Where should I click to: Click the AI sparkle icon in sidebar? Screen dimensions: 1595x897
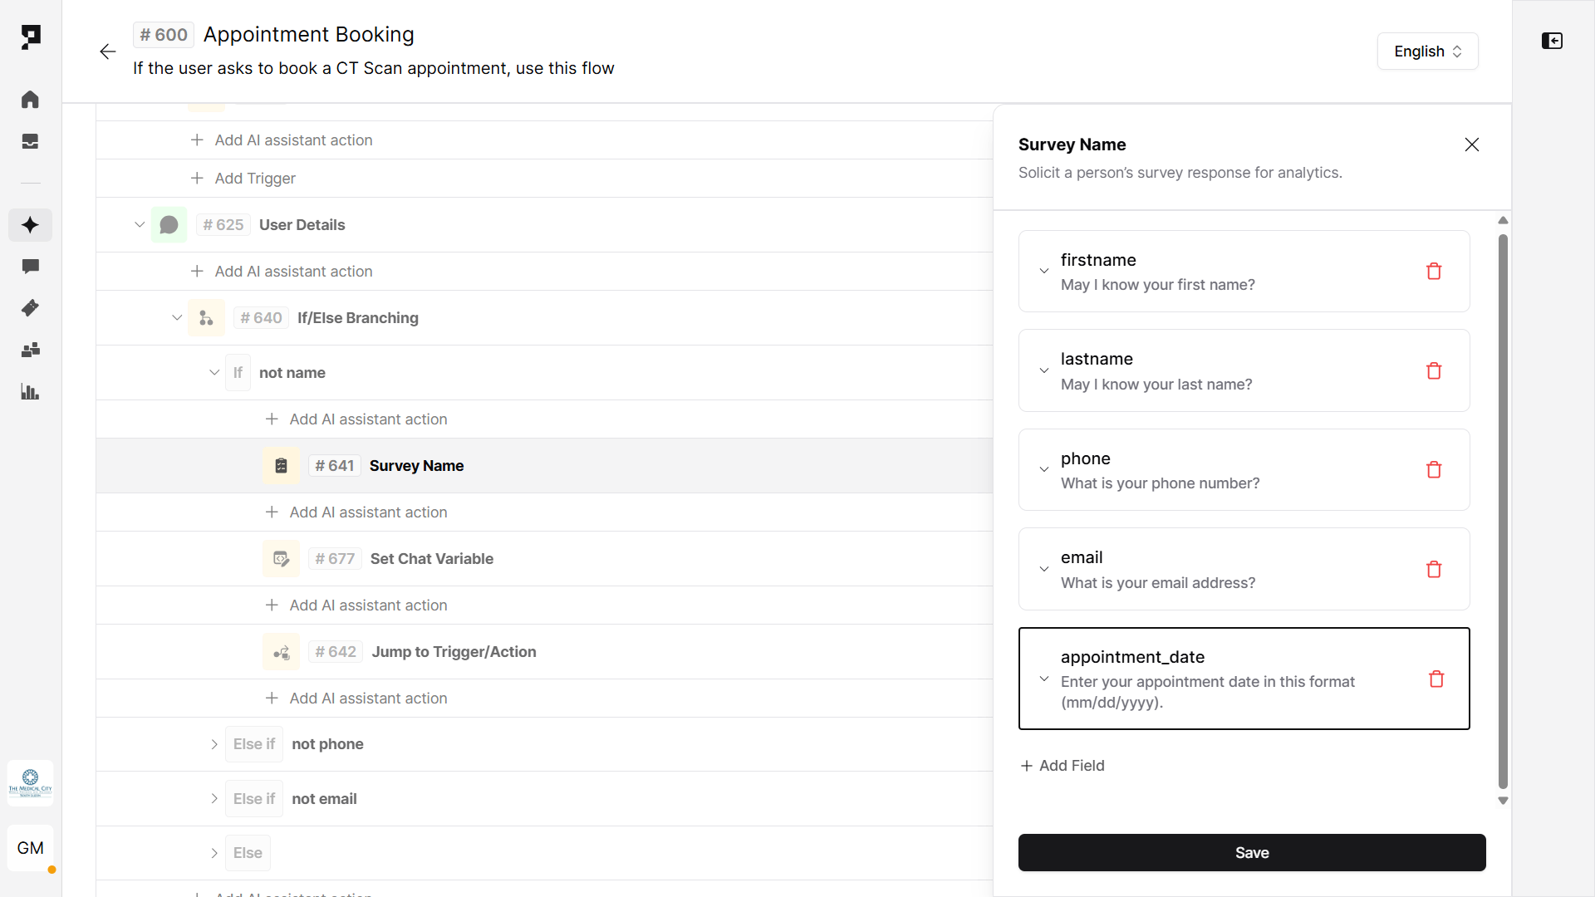click(30, 225)
